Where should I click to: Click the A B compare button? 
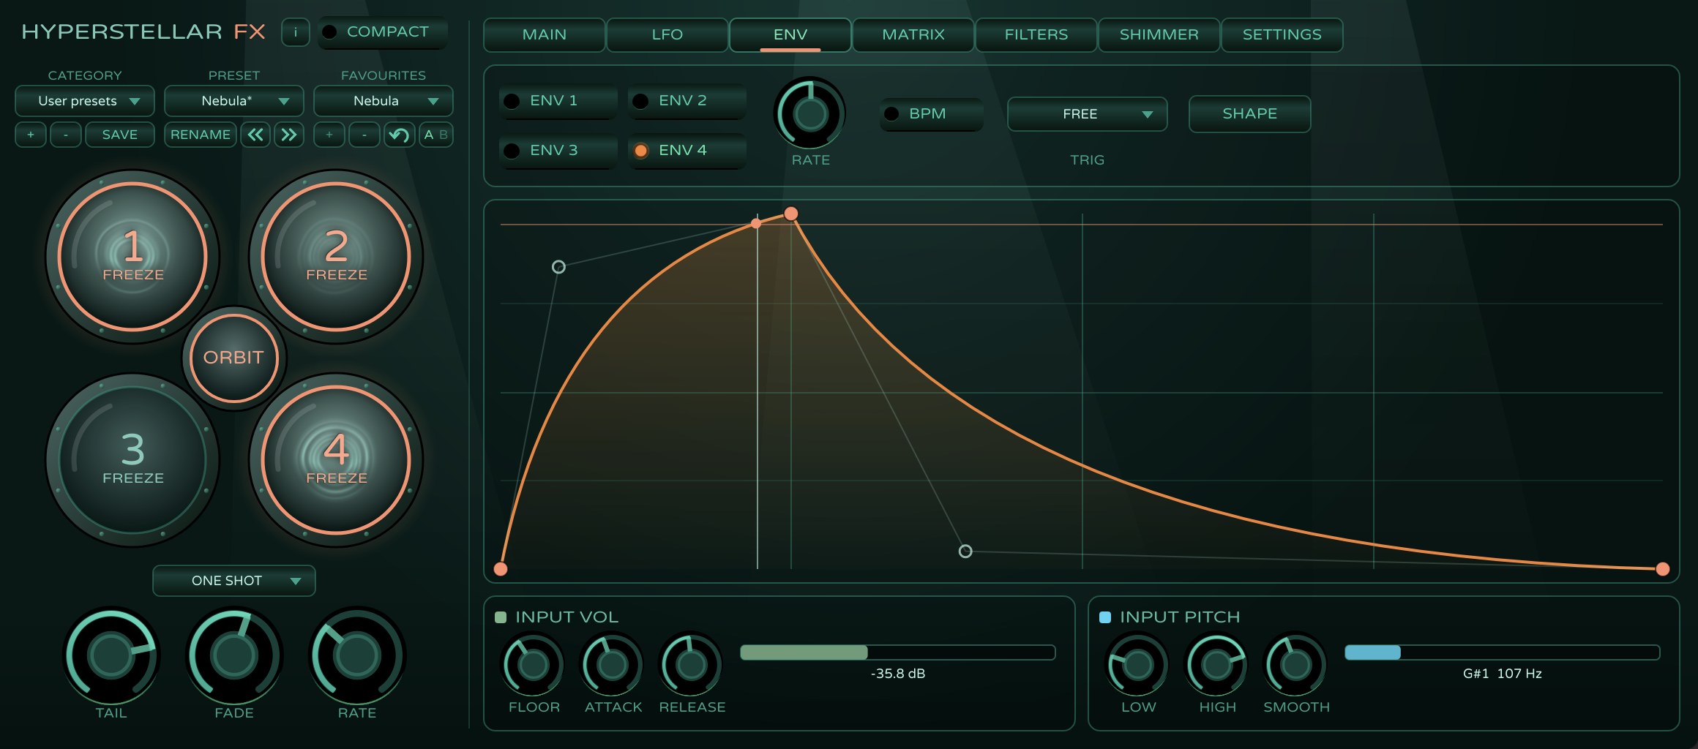click(x=435, y=135)
